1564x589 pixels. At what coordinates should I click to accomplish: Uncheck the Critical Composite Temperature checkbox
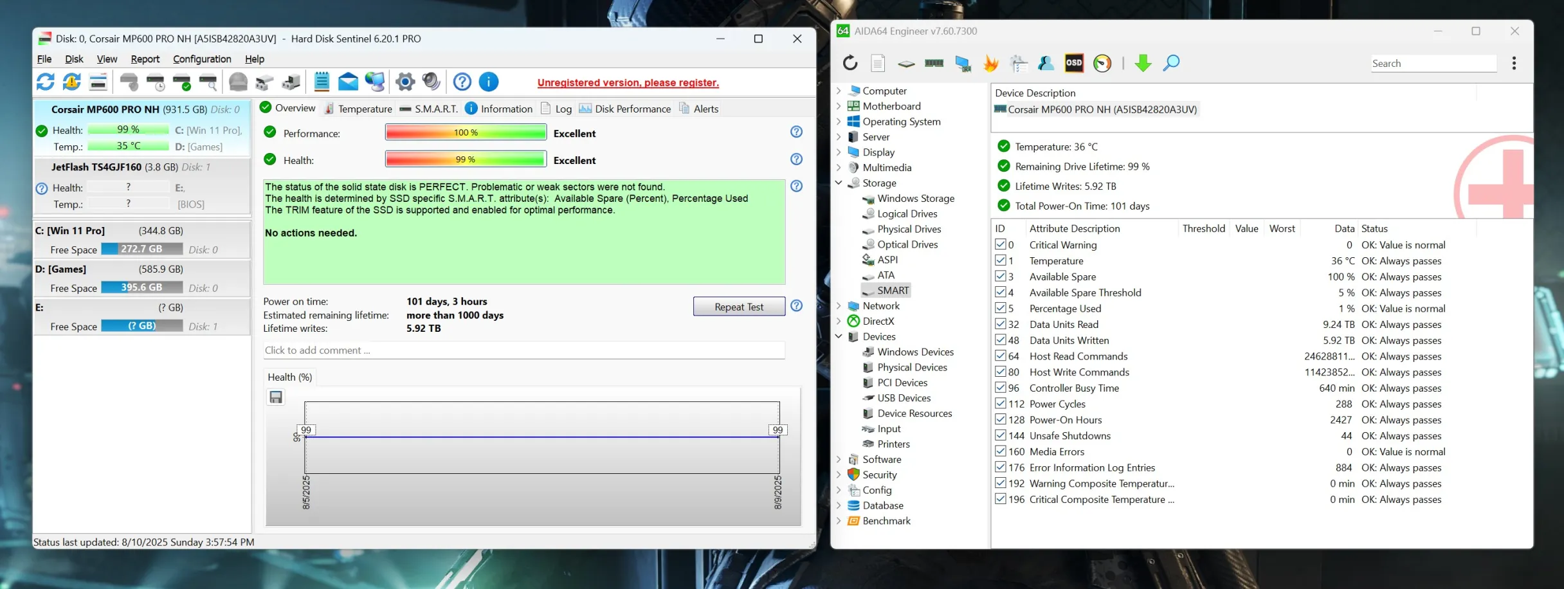click(1000, 499)
